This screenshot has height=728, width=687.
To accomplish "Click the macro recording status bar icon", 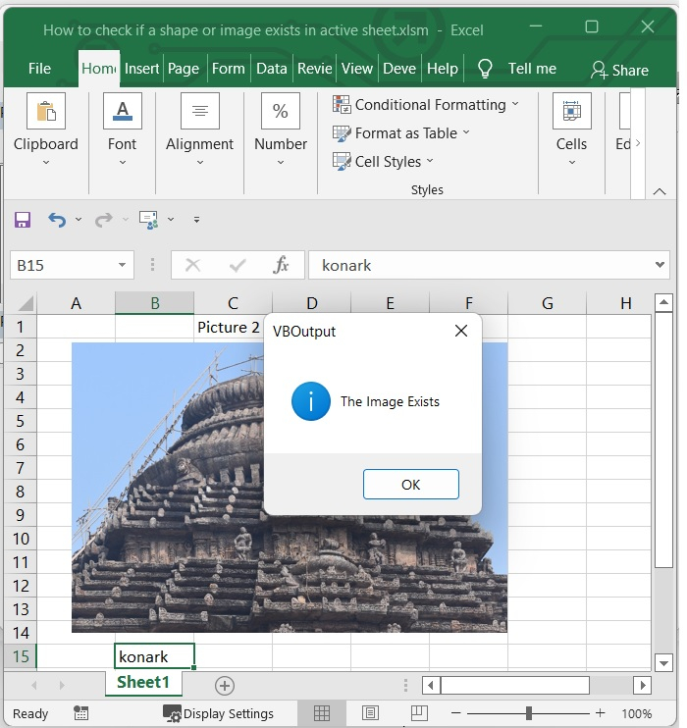I will [80, 713].
